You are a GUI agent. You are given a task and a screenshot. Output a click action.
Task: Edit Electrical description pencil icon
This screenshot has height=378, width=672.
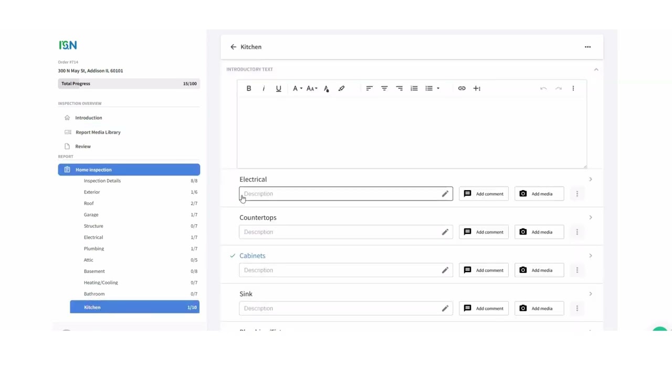(x=445, y=194)
